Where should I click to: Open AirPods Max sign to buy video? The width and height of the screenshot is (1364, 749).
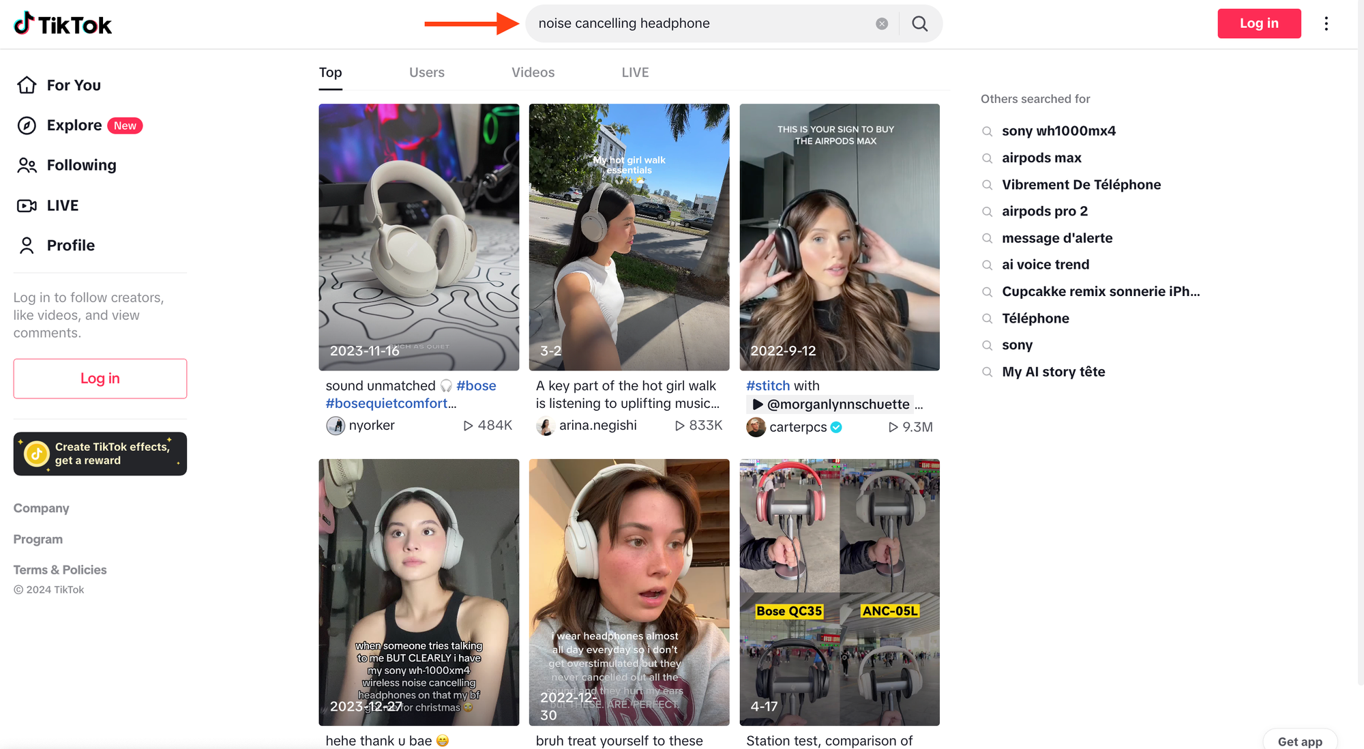pos(840,237)
